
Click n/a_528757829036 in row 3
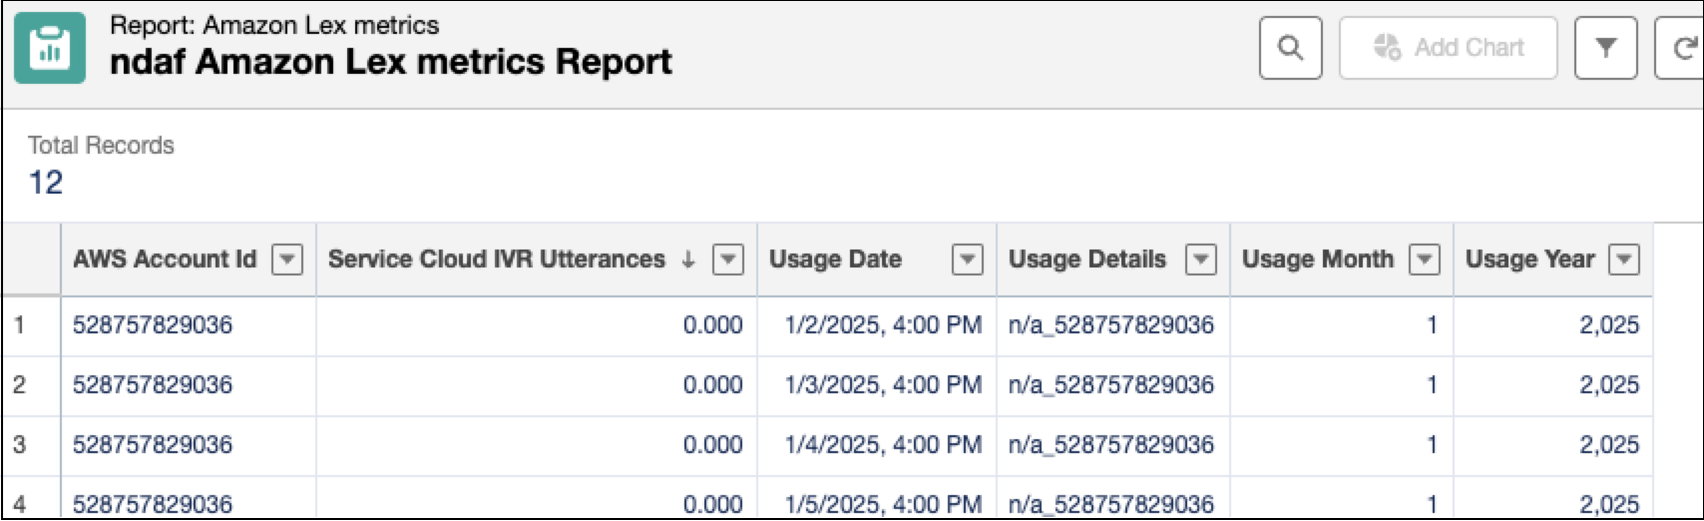point(1111,445)
